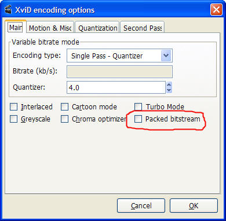This screenshot has height=221, width=226.
Task: Click the clapperboard icon in title bar
Action: click(8, 10)
